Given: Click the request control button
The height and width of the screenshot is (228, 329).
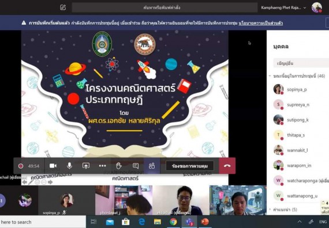Looking at the screenshot, I should tap(190, 166).
